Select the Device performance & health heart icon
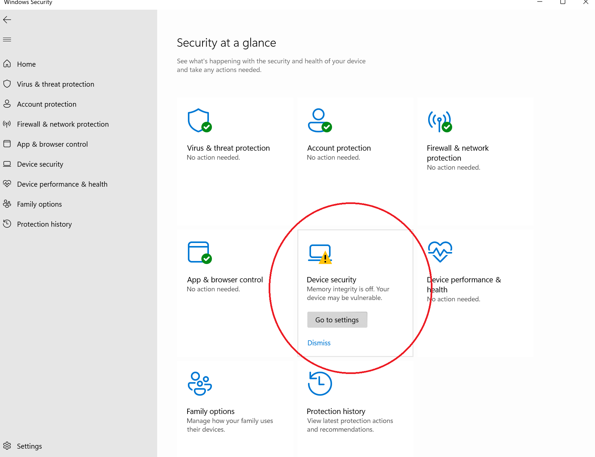Image resolution: width=595 pixels, height=457 pixels. click(x=439, y=252)
